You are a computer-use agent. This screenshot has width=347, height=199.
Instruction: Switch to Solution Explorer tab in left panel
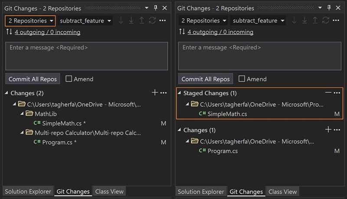pos(28,192)
